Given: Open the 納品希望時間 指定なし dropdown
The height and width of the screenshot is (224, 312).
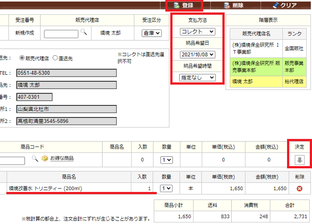Looking at the screenshot, I should tap(197, 77).
